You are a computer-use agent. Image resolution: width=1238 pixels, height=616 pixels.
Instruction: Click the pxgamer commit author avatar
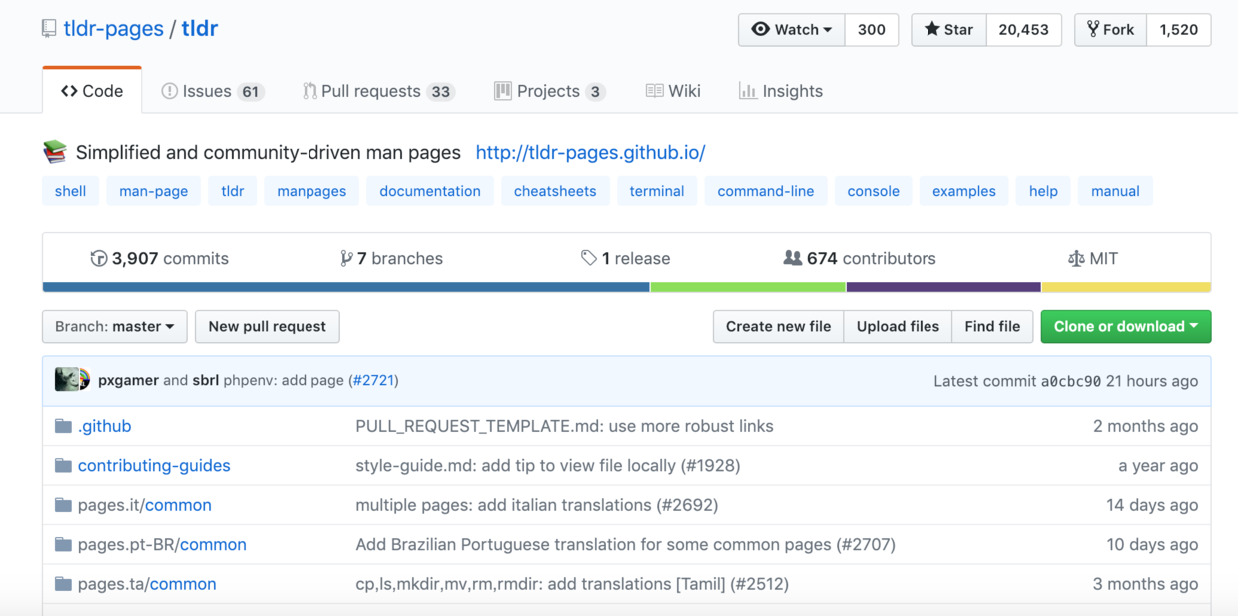[67, 380]
